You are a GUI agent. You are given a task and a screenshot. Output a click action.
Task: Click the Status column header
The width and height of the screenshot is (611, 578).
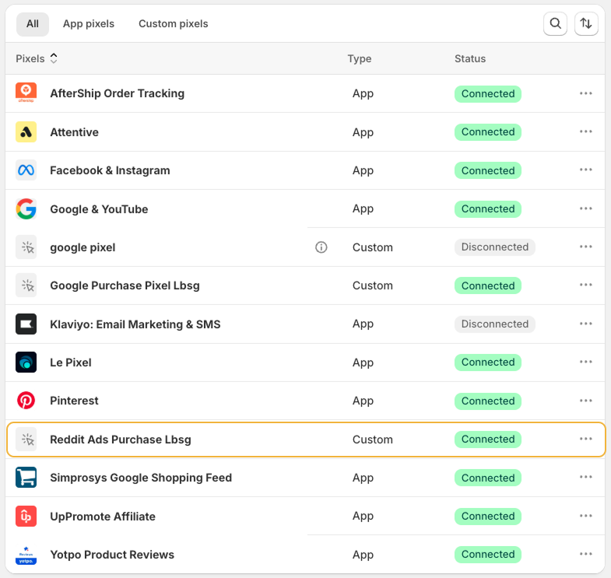[x=470, y=58]
